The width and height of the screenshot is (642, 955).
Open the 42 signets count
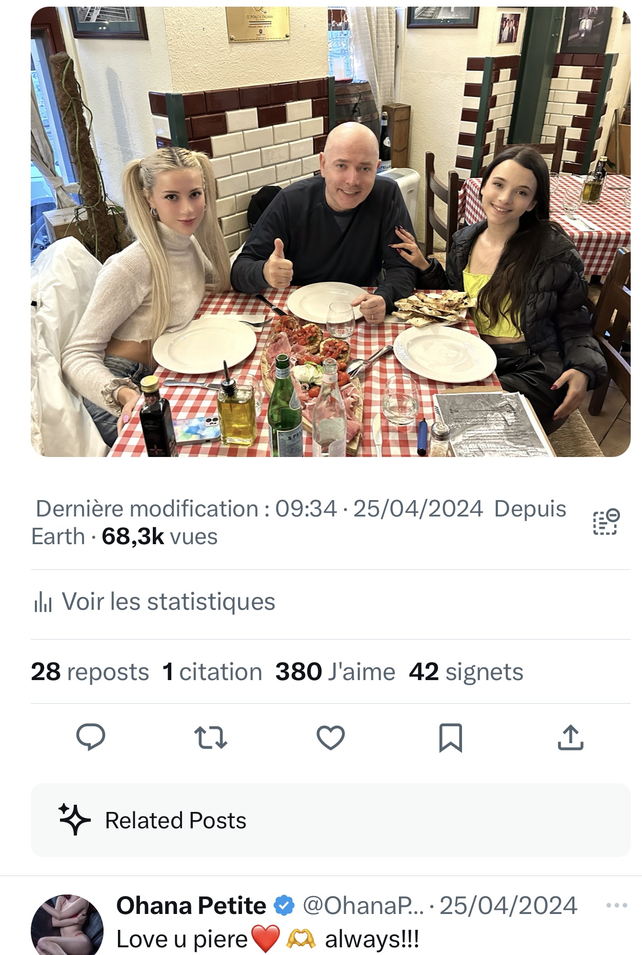pyautogui.click(x=466, y=672)
